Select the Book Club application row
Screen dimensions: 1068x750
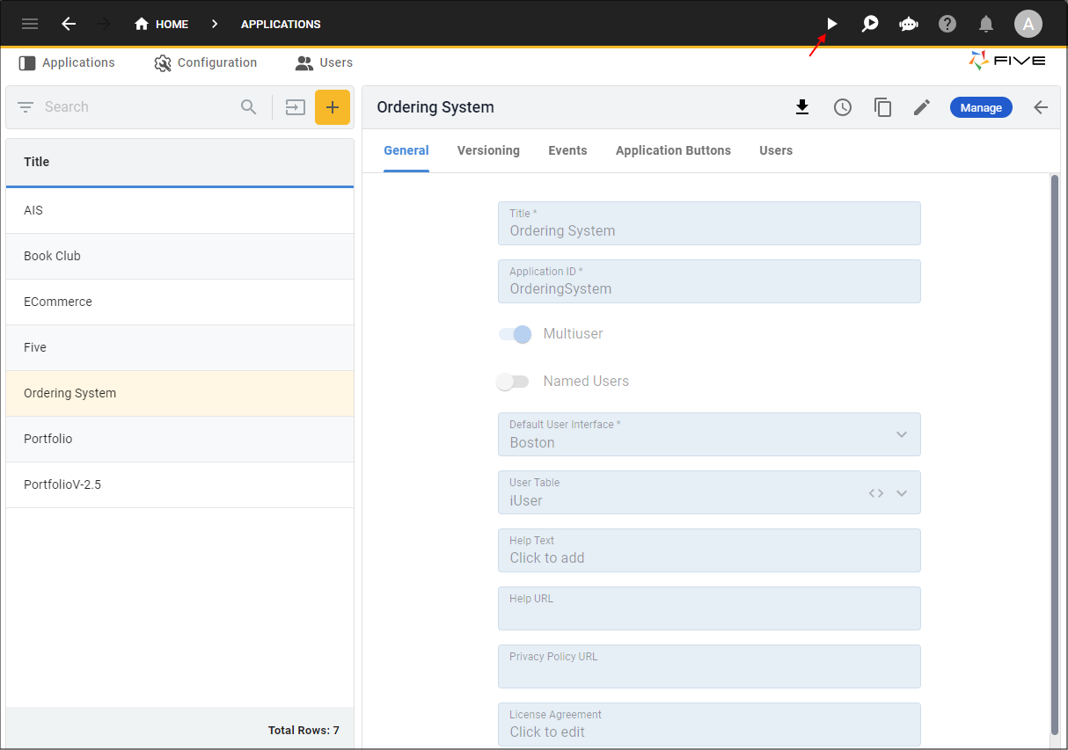pyautogui.click(x=179, y=257)
